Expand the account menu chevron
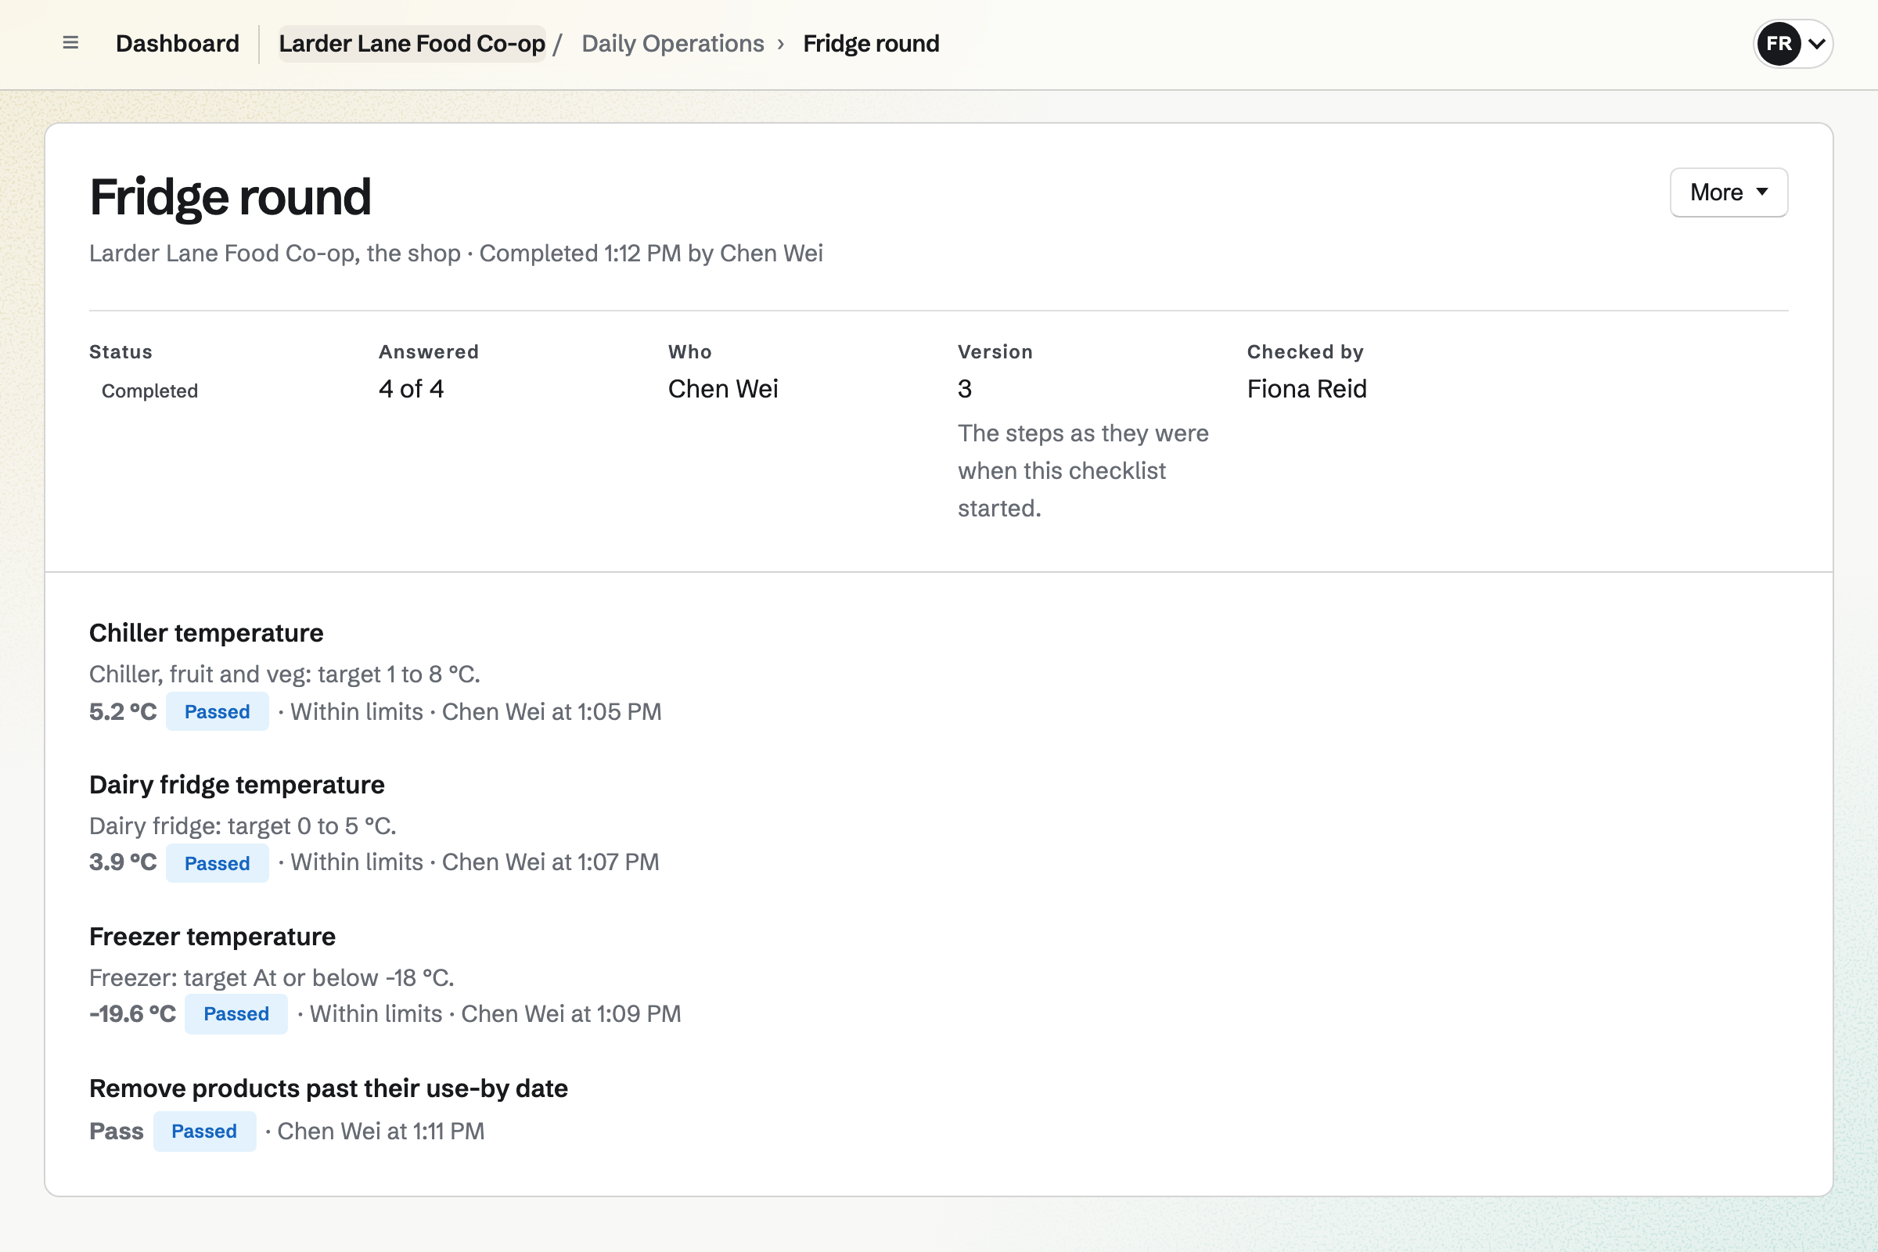This screenshot has width=1878, height=1252. point(1816,43)
